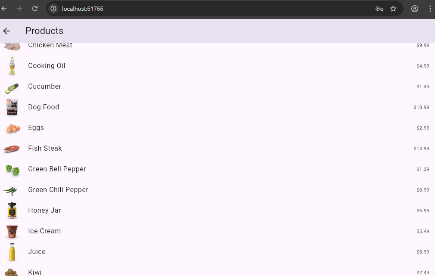Click the browser forward arrow
This screenshot has height=276, width=435.
pos(19,9)
